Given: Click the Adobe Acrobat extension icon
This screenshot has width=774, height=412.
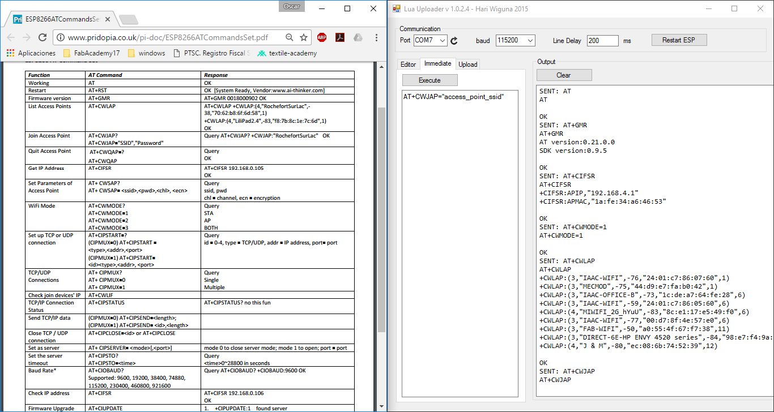Looking at the screenshot, I should 340,37.
